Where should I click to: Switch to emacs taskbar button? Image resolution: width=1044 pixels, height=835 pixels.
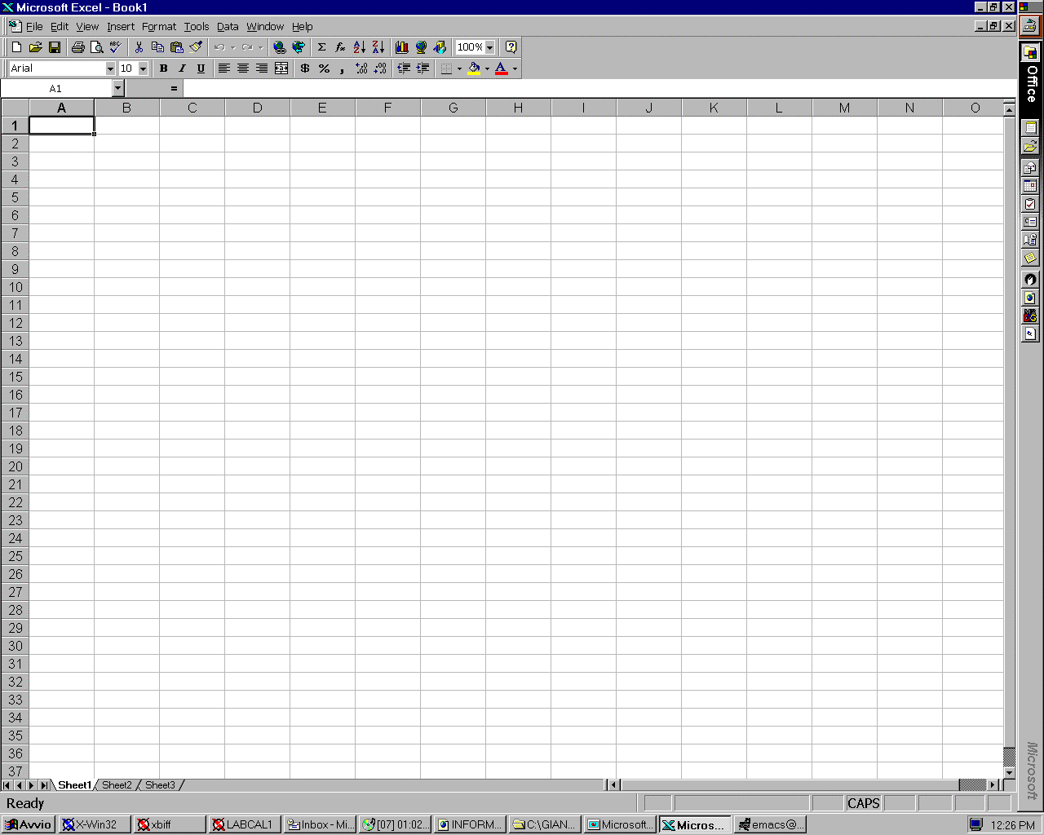pos(770,824)
